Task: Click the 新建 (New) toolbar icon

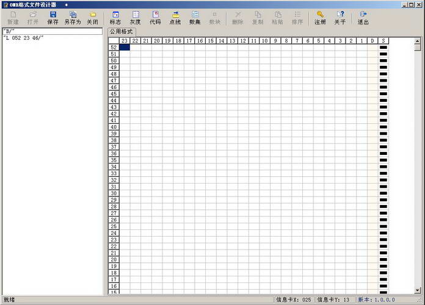Action: [13, 18]
